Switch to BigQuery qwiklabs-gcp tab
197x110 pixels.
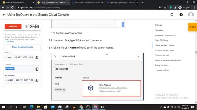[122, 2]
